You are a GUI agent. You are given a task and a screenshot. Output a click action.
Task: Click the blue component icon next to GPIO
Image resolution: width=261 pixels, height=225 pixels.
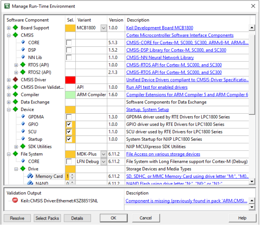(23, 124)
